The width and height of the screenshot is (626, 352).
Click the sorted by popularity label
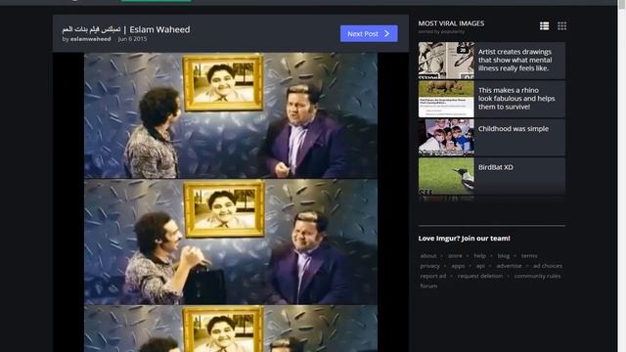pos(441,31)
